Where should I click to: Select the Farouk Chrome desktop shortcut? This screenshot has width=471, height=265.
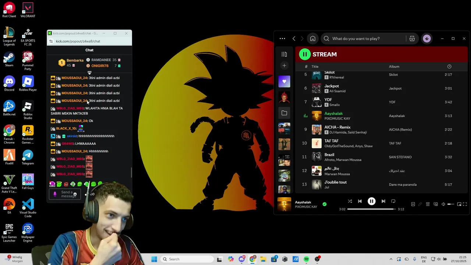[9, 134]
